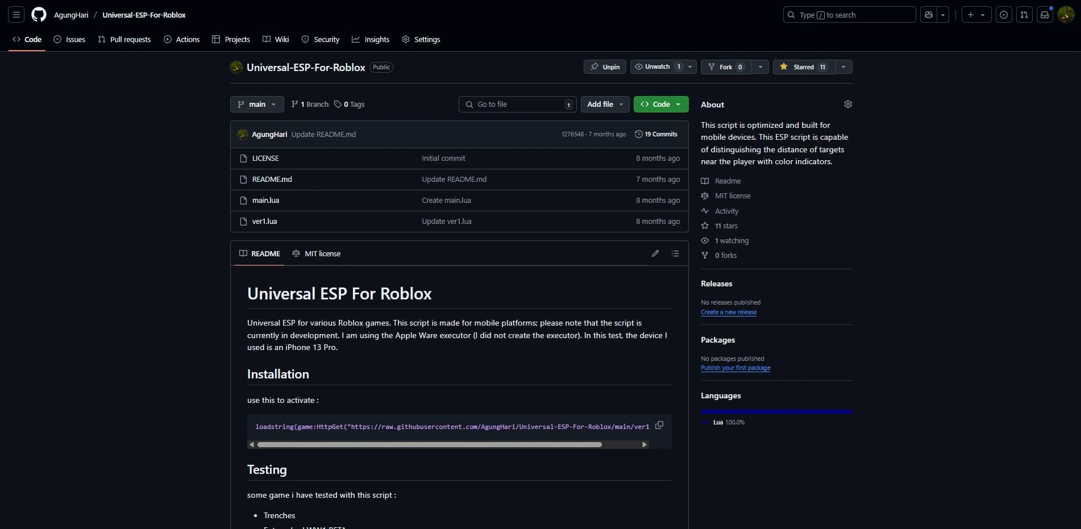Viewport: 1081px width, 529px height.
Task: Open the user profile avatar menu
Action: coord(1066,15)
